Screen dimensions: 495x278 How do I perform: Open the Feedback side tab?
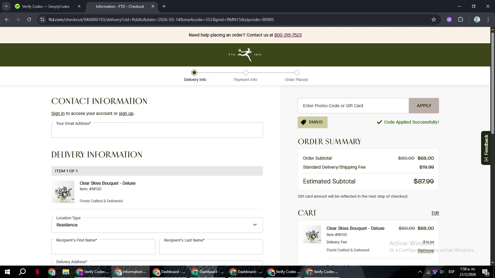[486, 148]
